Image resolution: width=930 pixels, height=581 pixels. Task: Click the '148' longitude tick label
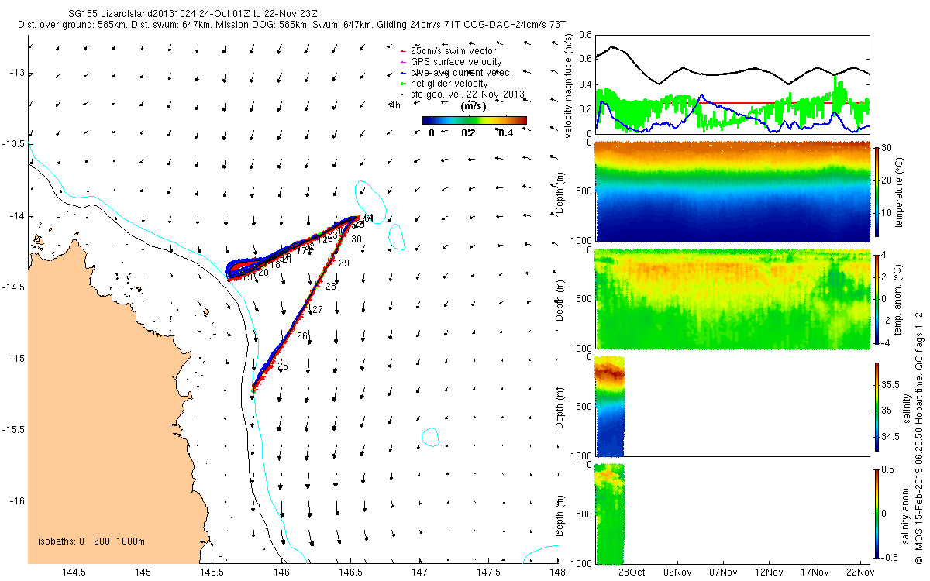click(556, 572)
